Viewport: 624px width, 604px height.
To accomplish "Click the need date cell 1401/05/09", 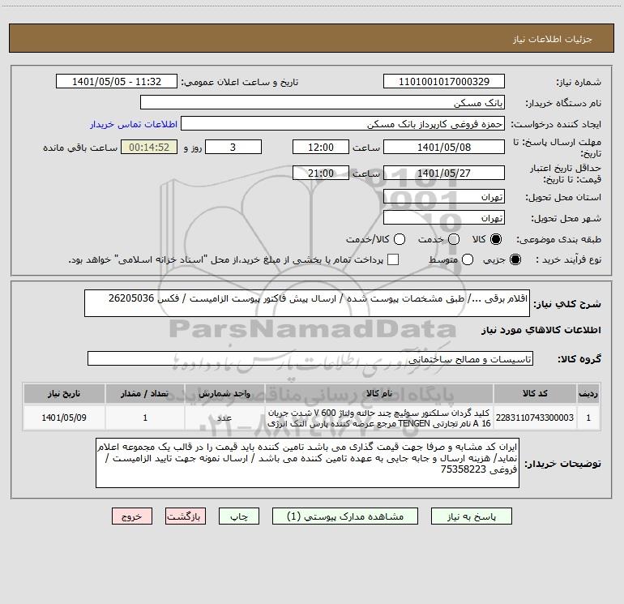I will pos(64,418).
